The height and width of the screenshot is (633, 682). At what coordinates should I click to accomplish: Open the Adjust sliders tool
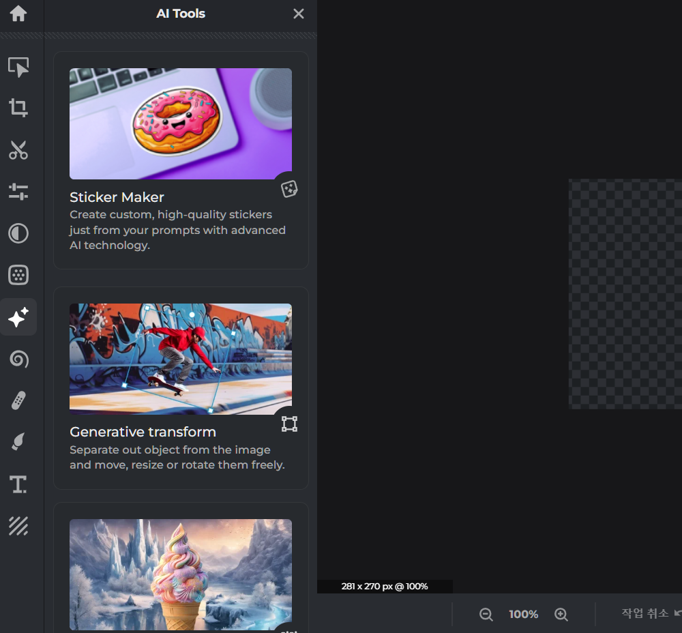(x=18, y=192)
